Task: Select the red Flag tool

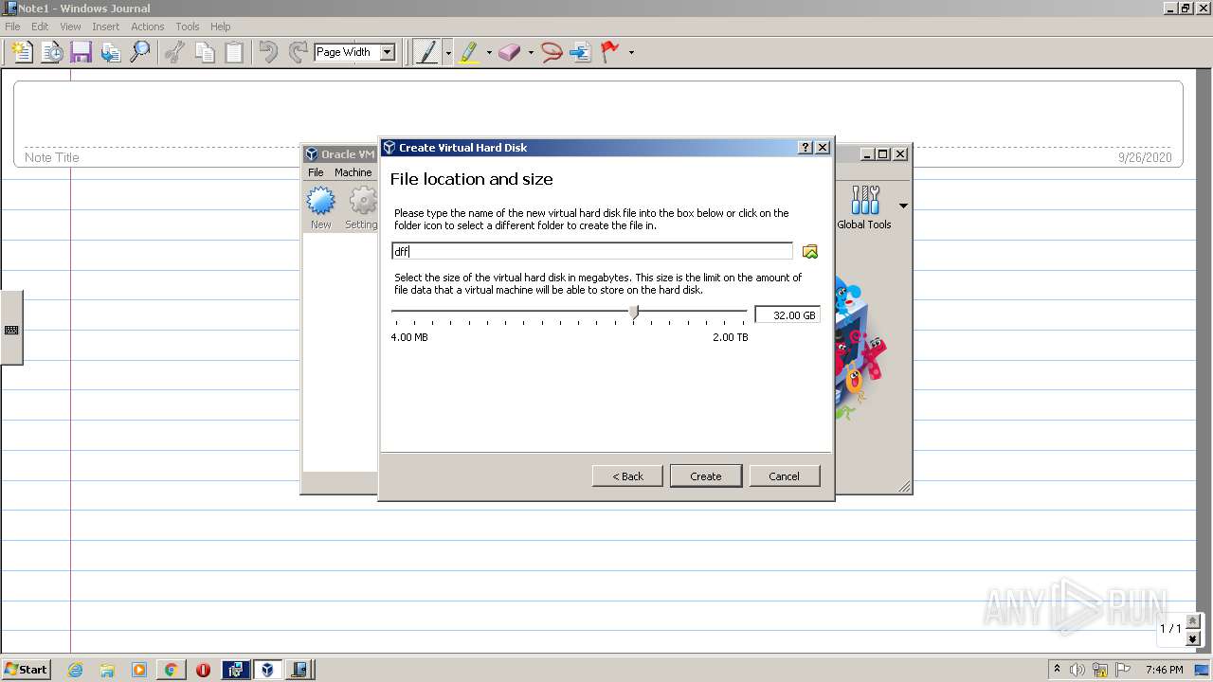Action: pos(610,52)
